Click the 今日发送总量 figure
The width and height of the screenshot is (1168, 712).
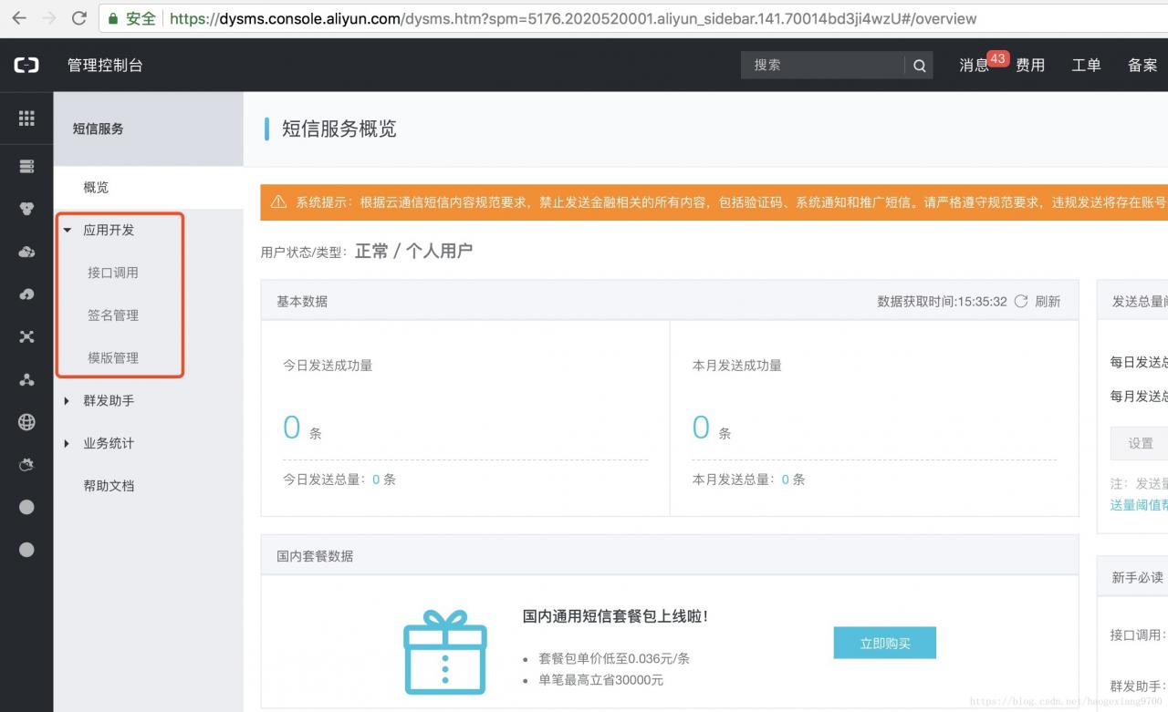coord(376,479)
